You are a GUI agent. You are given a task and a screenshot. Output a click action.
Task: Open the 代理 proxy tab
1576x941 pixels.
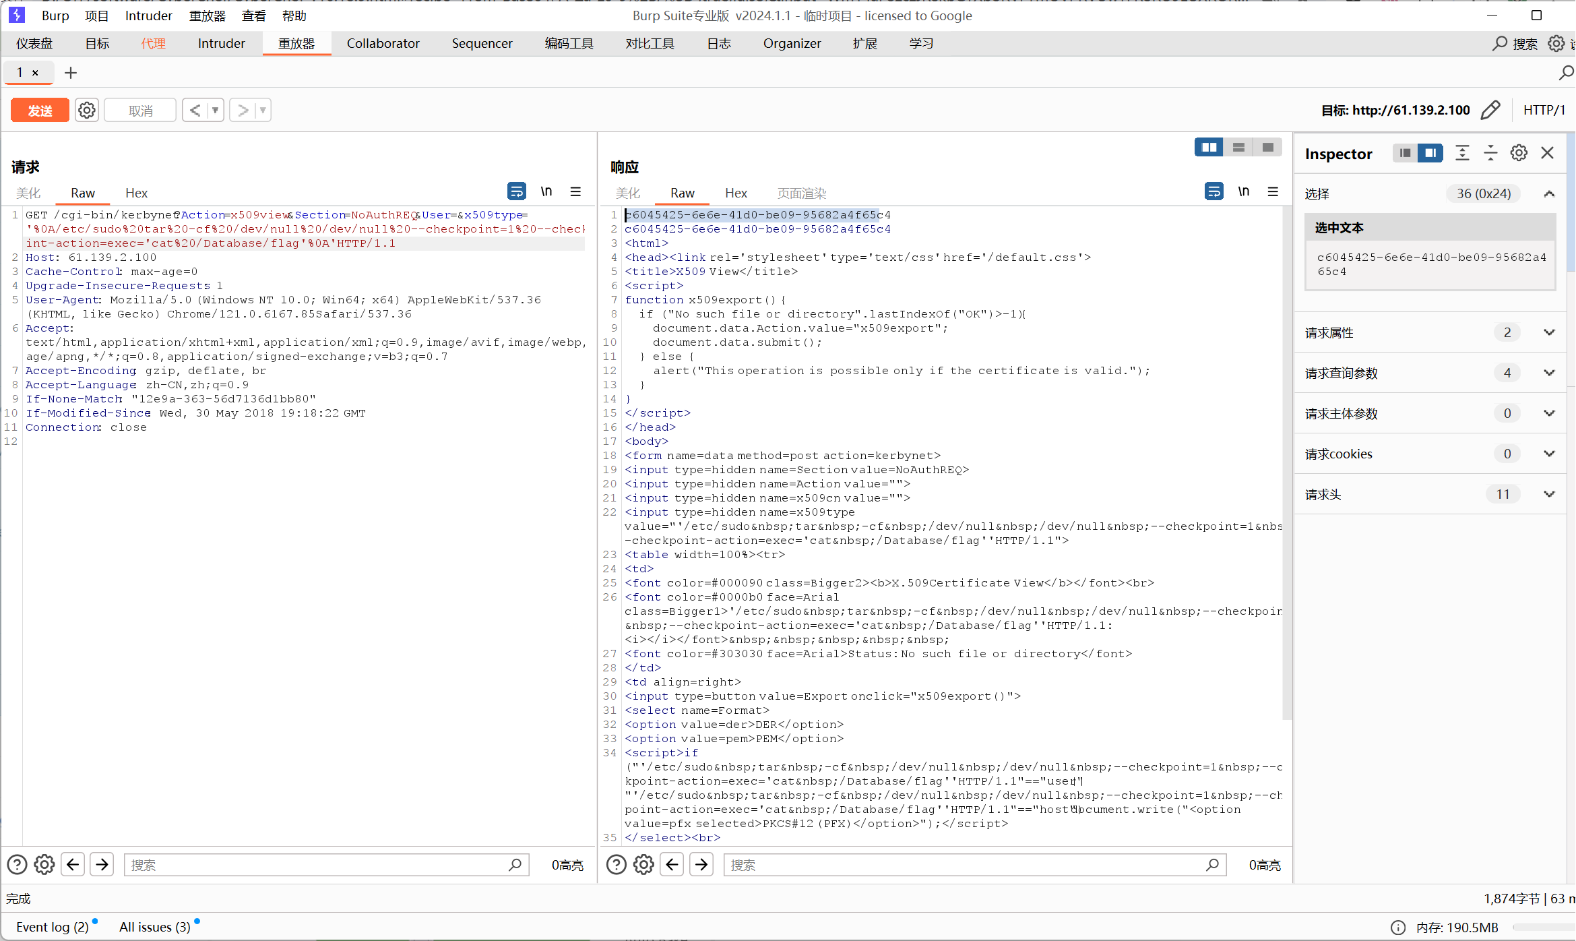[x=153, y=44]
